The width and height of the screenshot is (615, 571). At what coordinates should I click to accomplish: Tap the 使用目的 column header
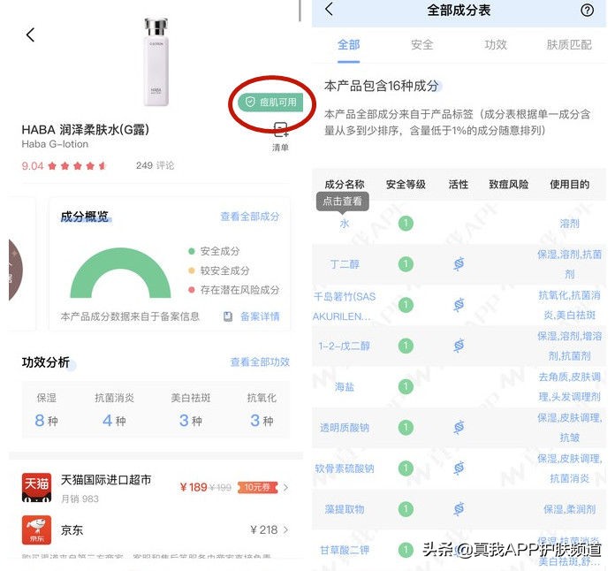coord(570,184)
